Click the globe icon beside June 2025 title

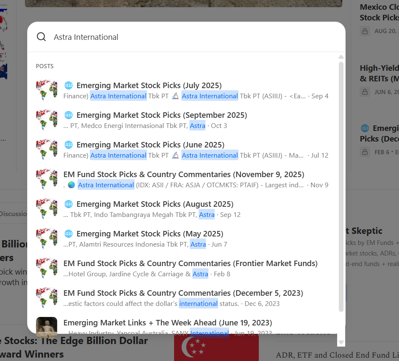point(69,144)
